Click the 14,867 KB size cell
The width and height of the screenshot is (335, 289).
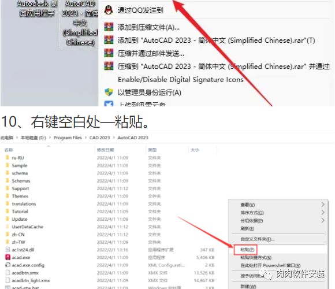(204, 280)
